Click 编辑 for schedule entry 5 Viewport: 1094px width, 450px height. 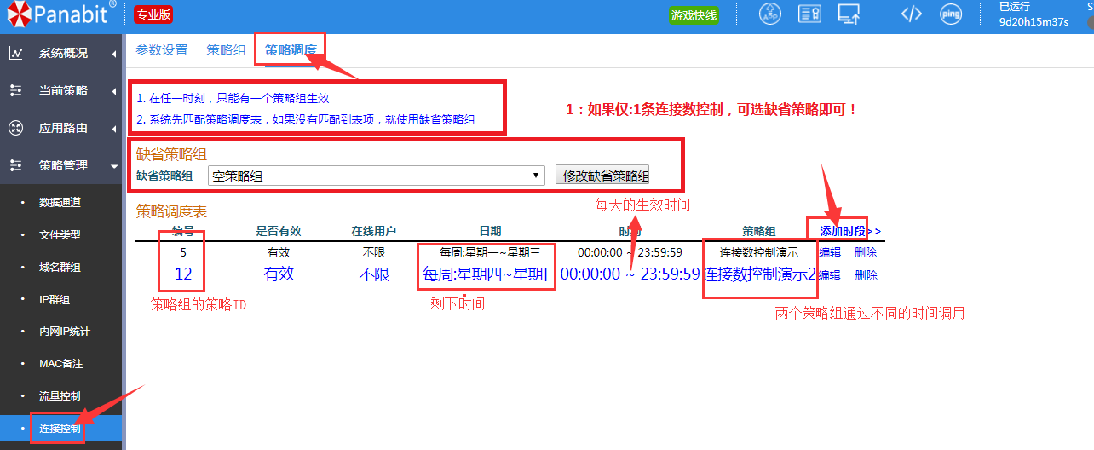[x=829, y=252]
